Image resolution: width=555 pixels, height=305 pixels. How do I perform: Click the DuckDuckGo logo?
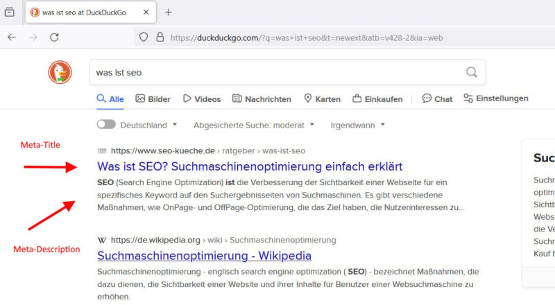click(x=60, y=72)
